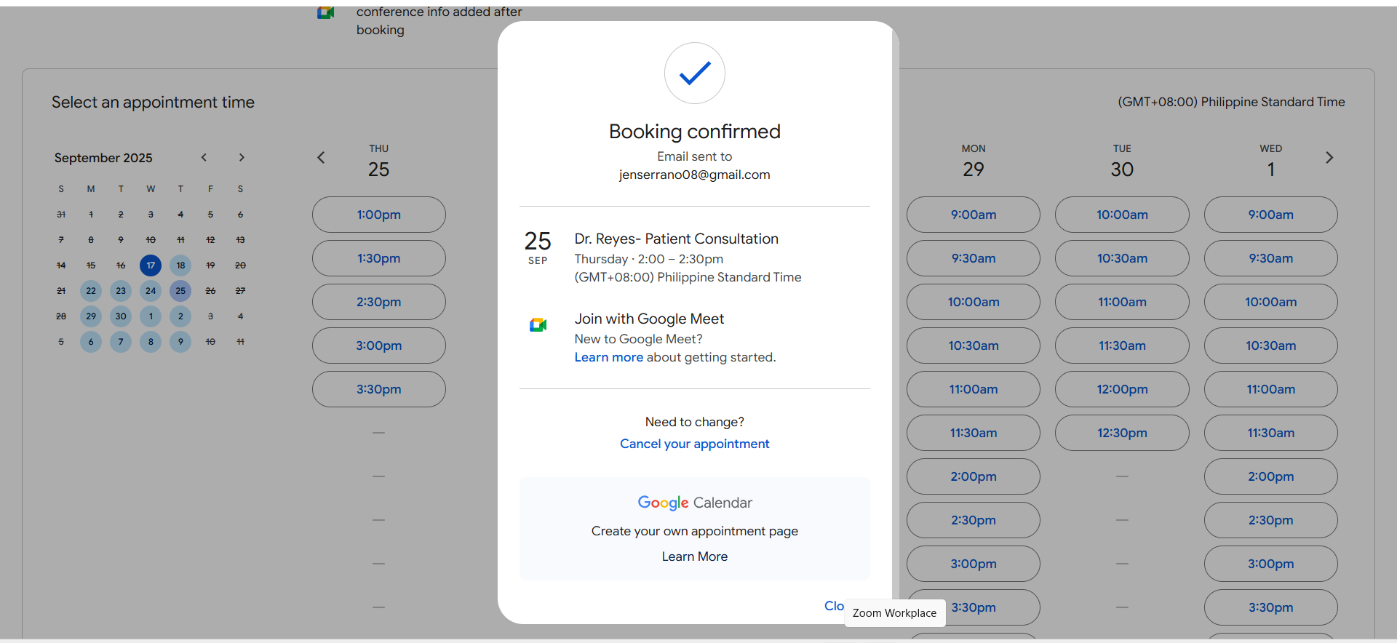Choose the 12:30pm slot on Tuesday 30

click(x=1121, y=433)
